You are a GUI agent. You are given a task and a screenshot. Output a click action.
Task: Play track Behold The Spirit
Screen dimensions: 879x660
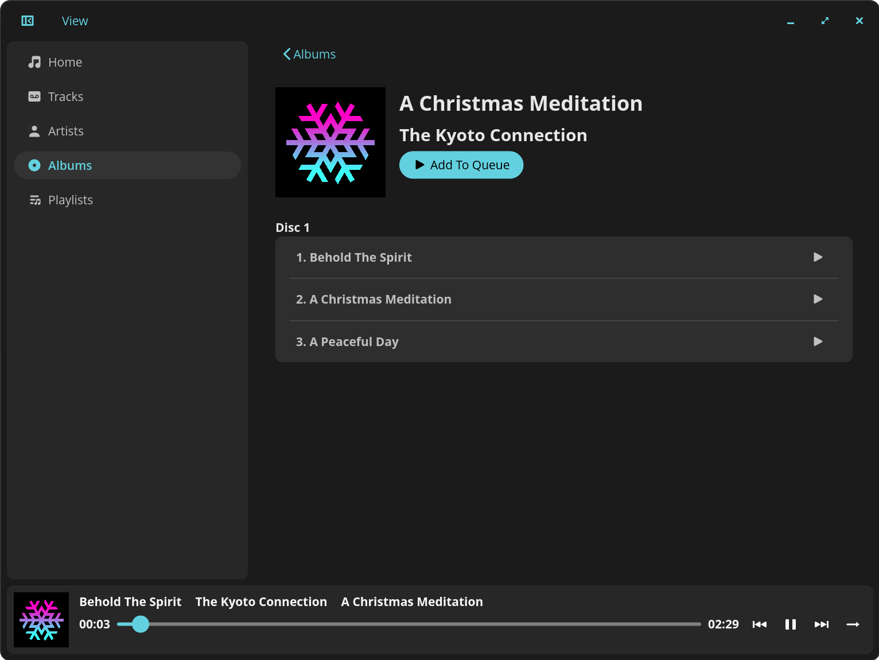click(x=818, y=257)
